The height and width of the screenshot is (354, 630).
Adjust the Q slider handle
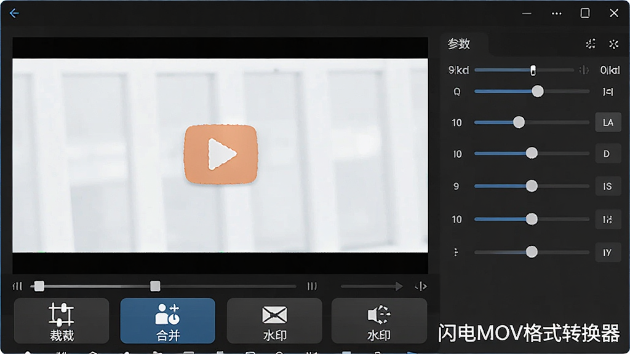point(538,92)
